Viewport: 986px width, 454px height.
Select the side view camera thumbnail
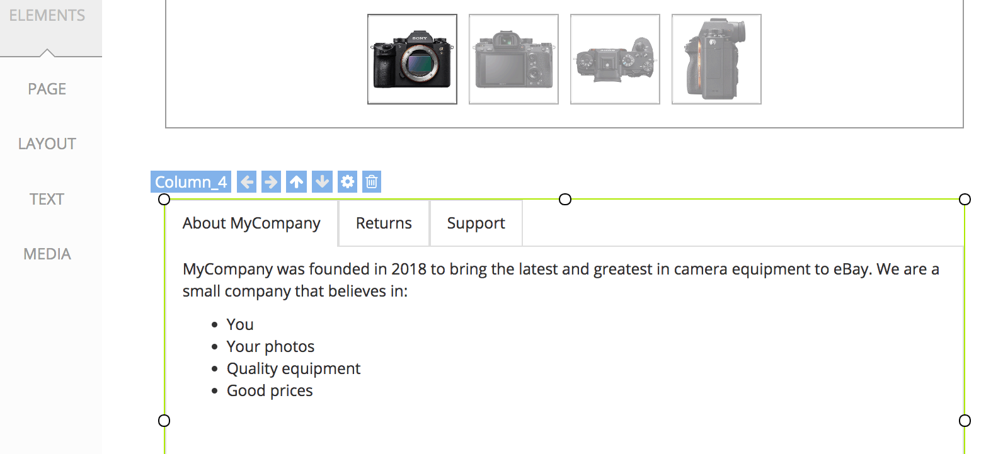pos(716,59)
